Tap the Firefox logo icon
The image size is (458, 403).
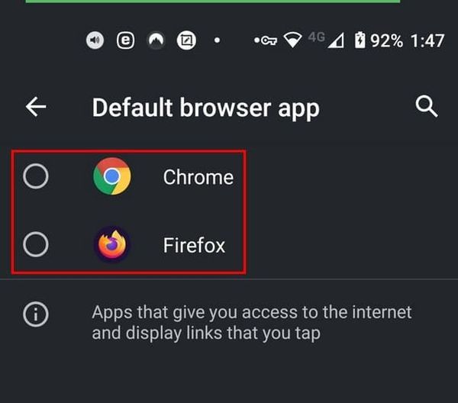coord(111,245)
